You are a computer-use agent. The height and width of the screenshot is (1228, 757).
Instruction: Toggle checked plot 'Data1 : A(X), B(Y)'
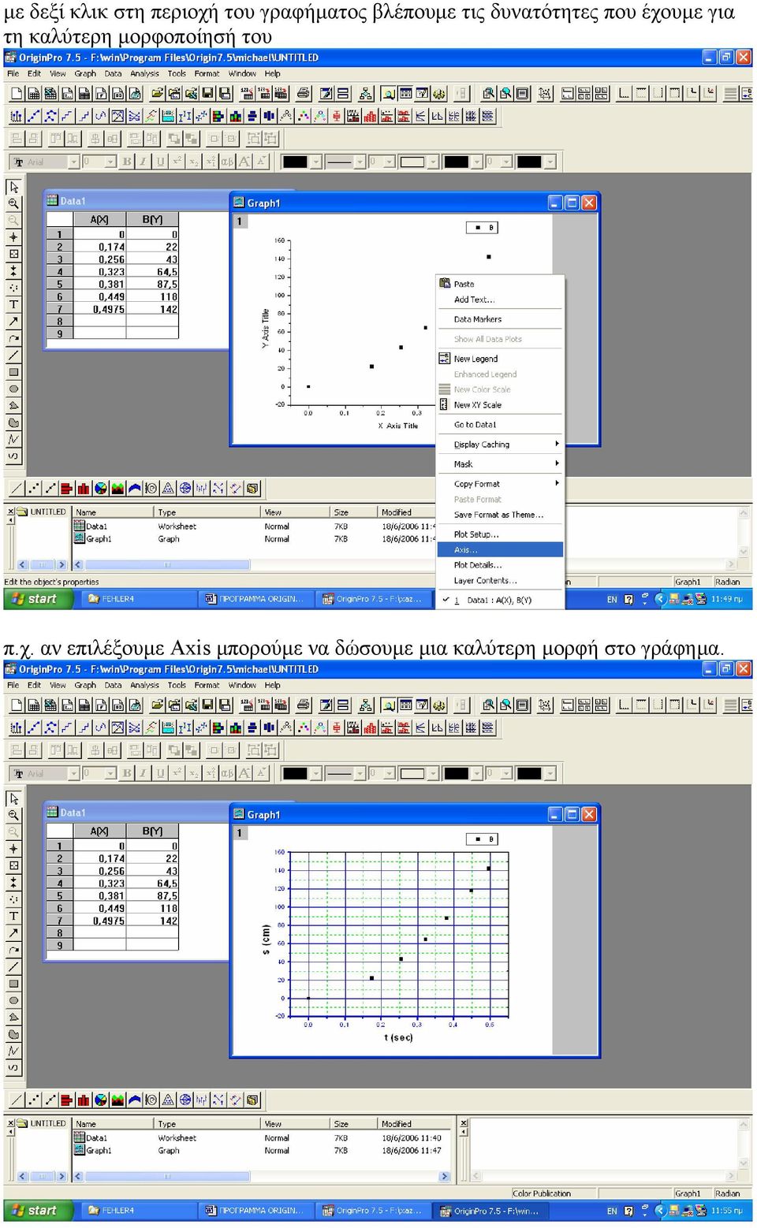point(501,600)
